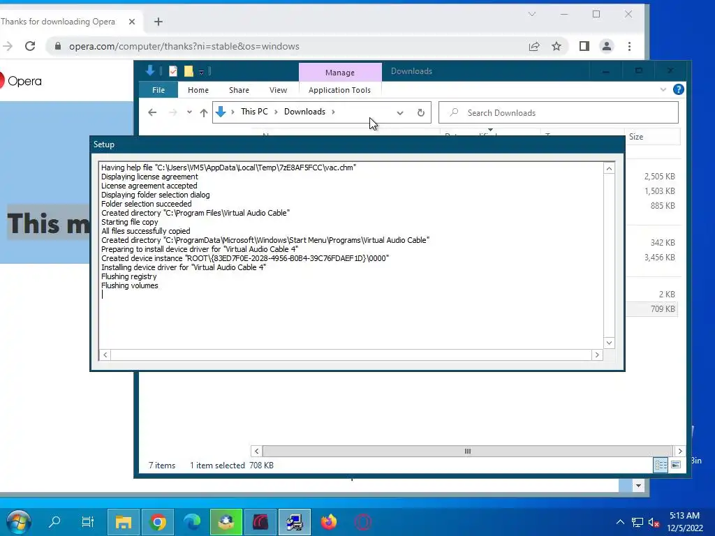Viewport: 715px width, 536px height.
Task: Sort files by Size column header
Action: (x=652, y=137)
